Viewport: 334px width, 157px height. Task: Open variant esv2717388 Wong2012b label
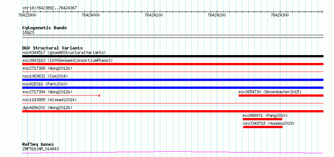[x=47, y=68]
